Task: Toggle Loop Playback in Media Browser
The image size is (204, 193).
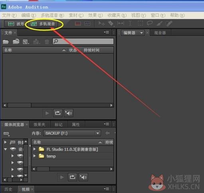Action: [73, 177]
